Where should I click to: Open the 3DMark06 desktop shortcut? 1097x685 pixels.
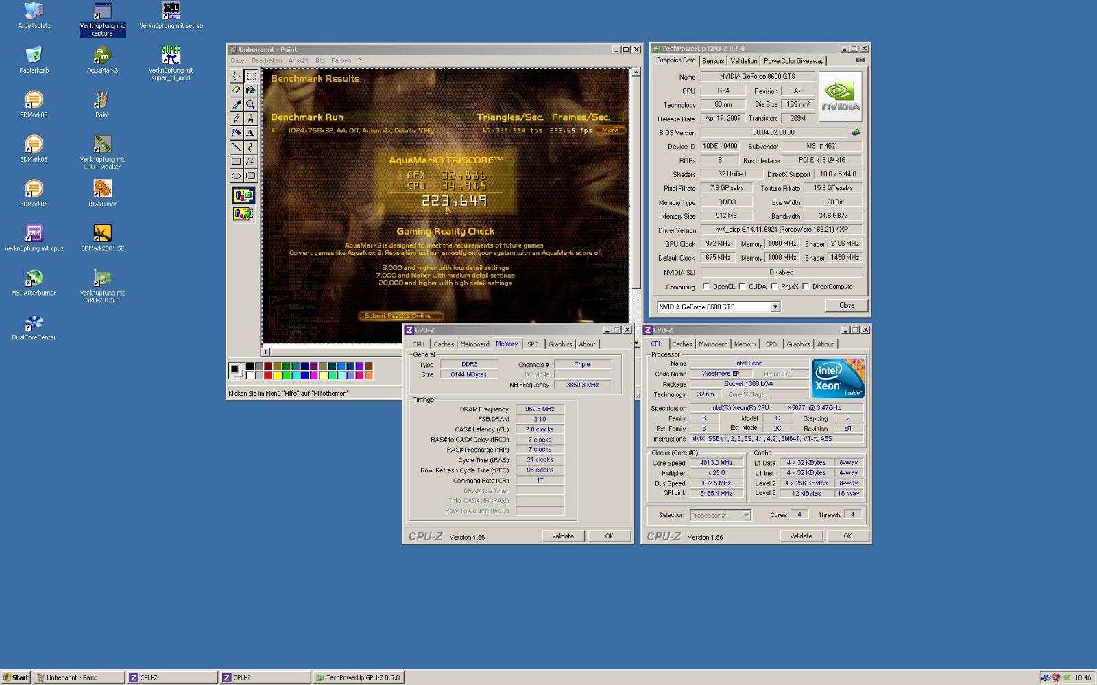[34, 193]
